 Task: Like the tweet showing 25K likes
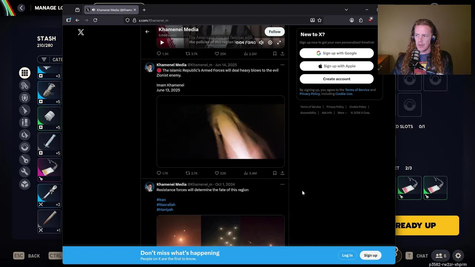tap(217, 54)
